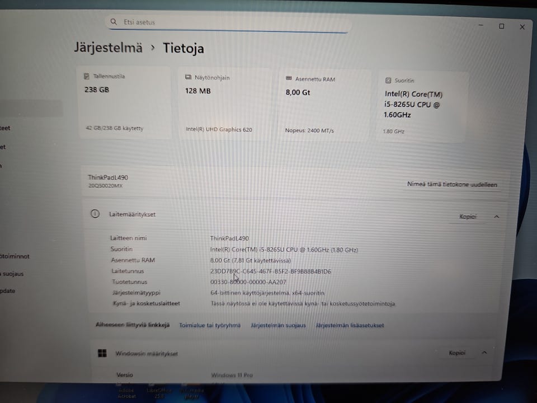
Task: Collapse the Windowsin määritykset section chevron
Action: (484, 352)
